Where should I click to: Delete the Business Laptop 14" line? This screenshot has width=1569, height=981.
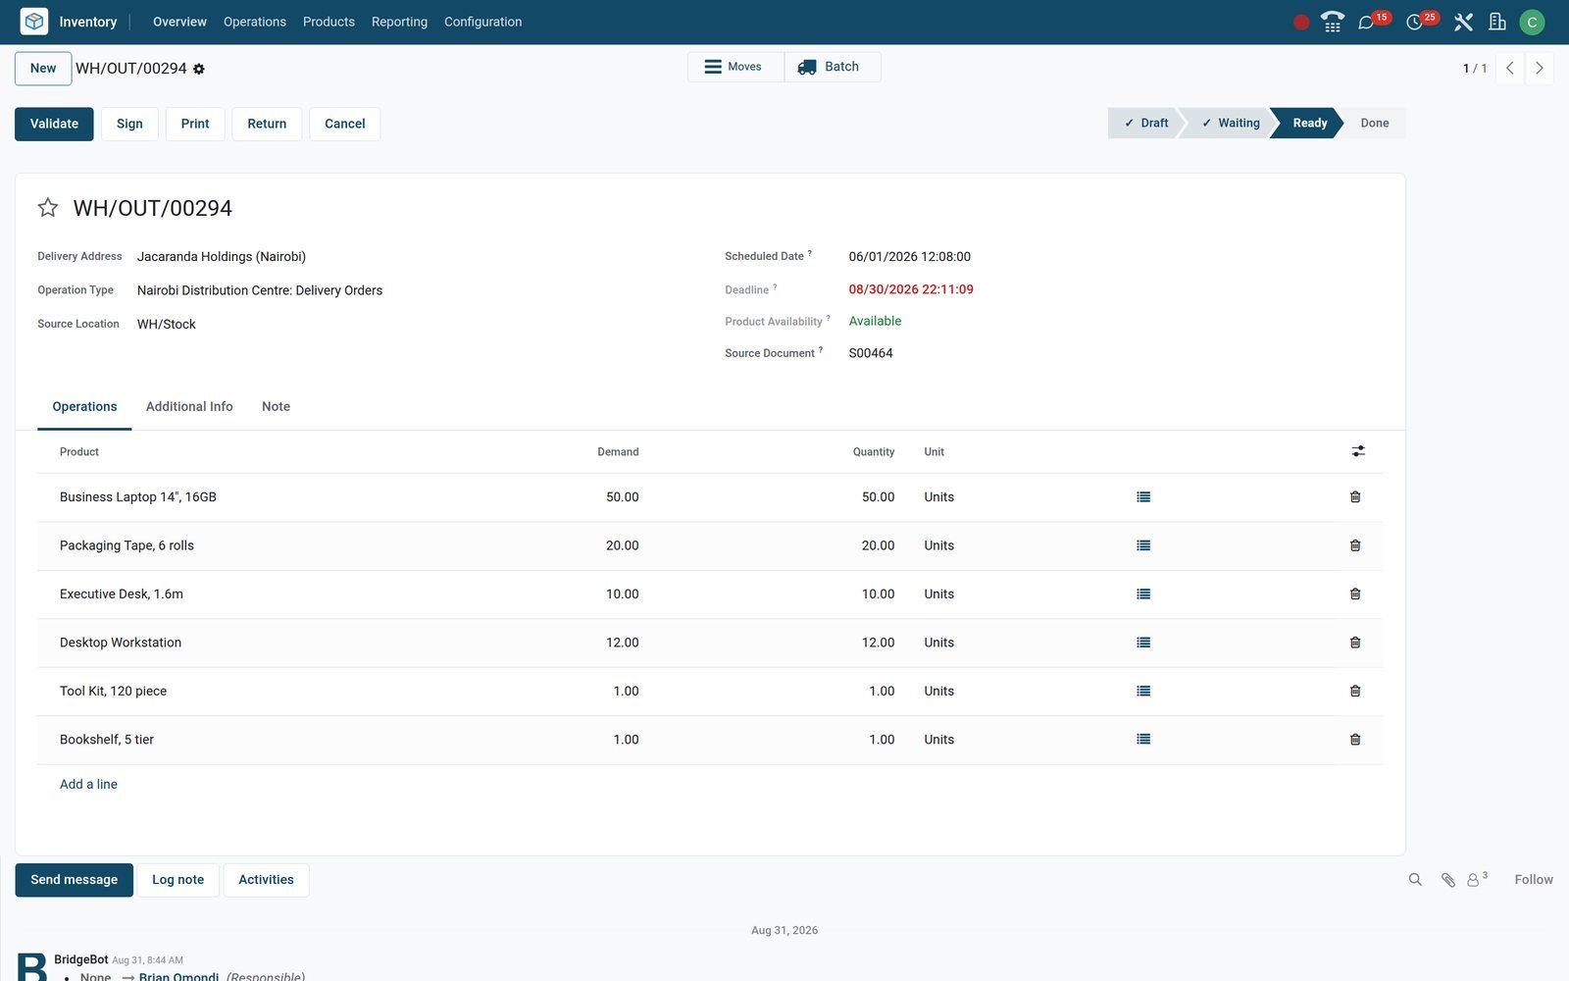(1355, 497)
